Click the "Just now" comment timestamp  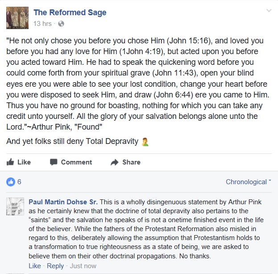point(83,266)
